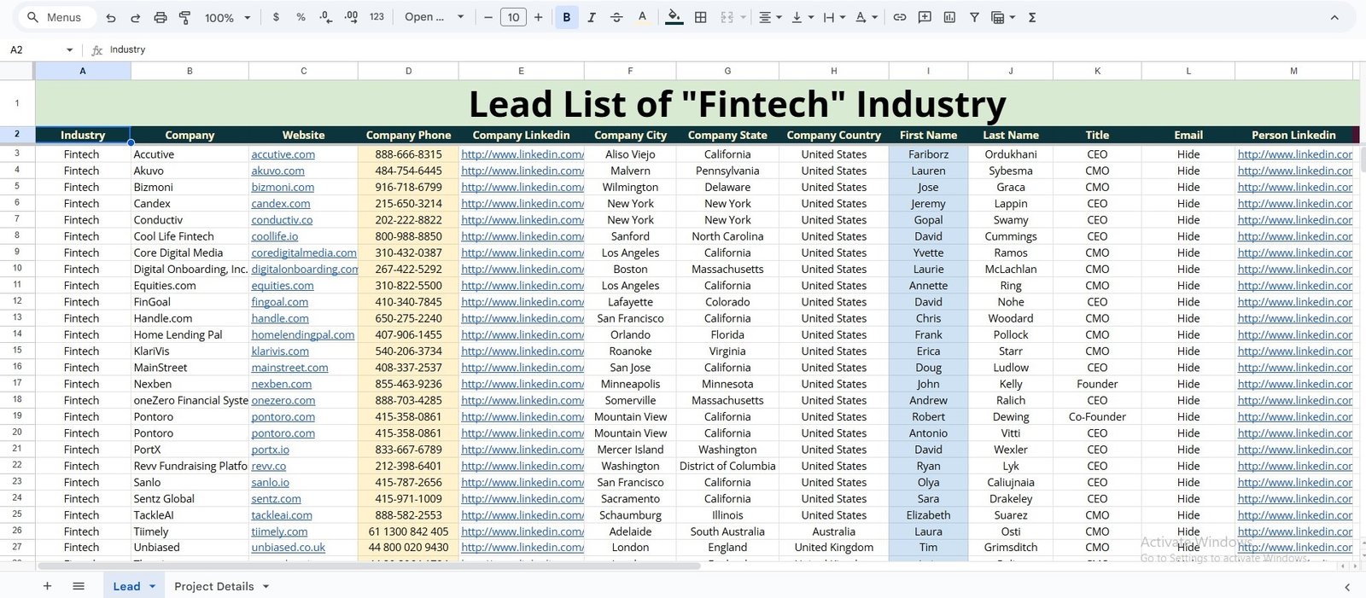Switch to the Project Details sheet tab
The height and width of the screenshot is (598, 1366).
[214, 586]
